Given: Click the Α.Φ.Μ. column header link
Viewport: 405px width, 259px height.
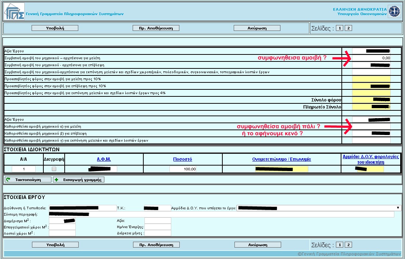Looking at the screenshot, I should tap(104, 159).
